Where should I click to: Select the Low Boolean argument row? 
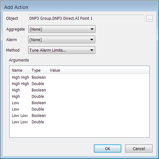pos(79,103)
